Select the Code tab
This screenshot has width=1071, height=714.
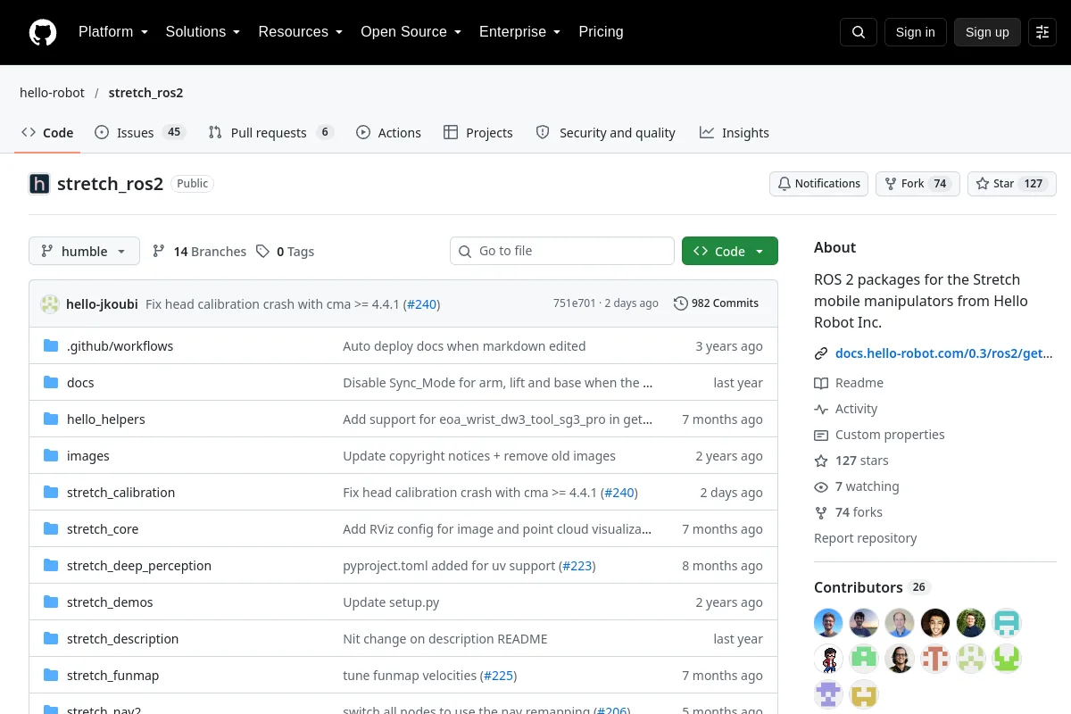(47, 132)
